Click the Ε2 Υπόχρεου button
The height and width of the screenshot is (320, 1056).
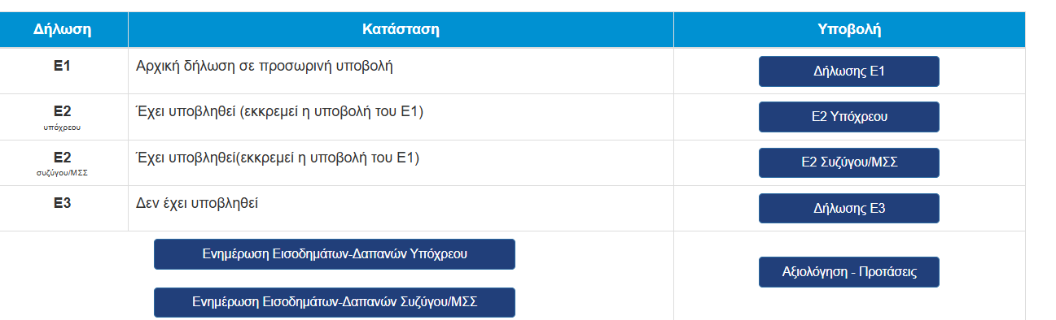[x=848, y=117]
